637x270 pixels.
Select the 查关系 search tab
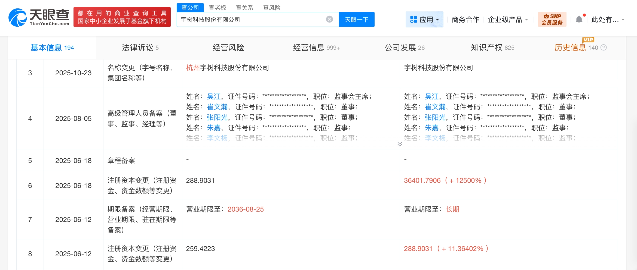tap(244, 8)
